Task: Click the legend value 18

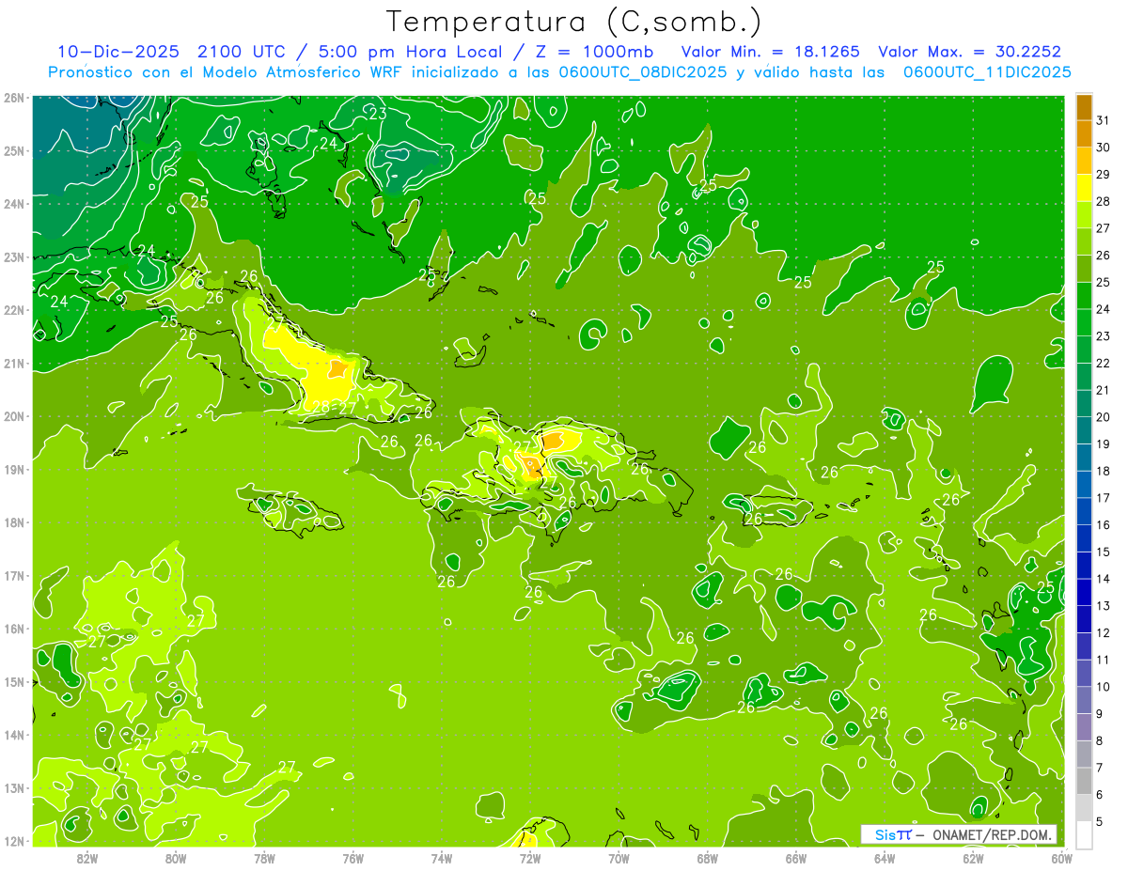Action: (x=1104, y=471)
